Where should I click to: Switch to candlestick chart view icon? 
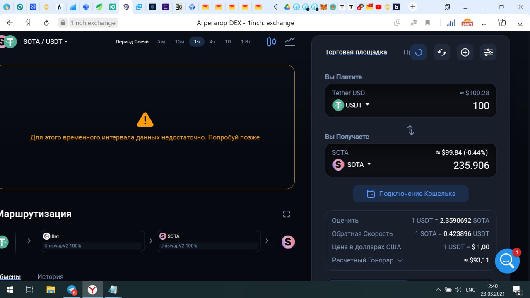[272, 42]
